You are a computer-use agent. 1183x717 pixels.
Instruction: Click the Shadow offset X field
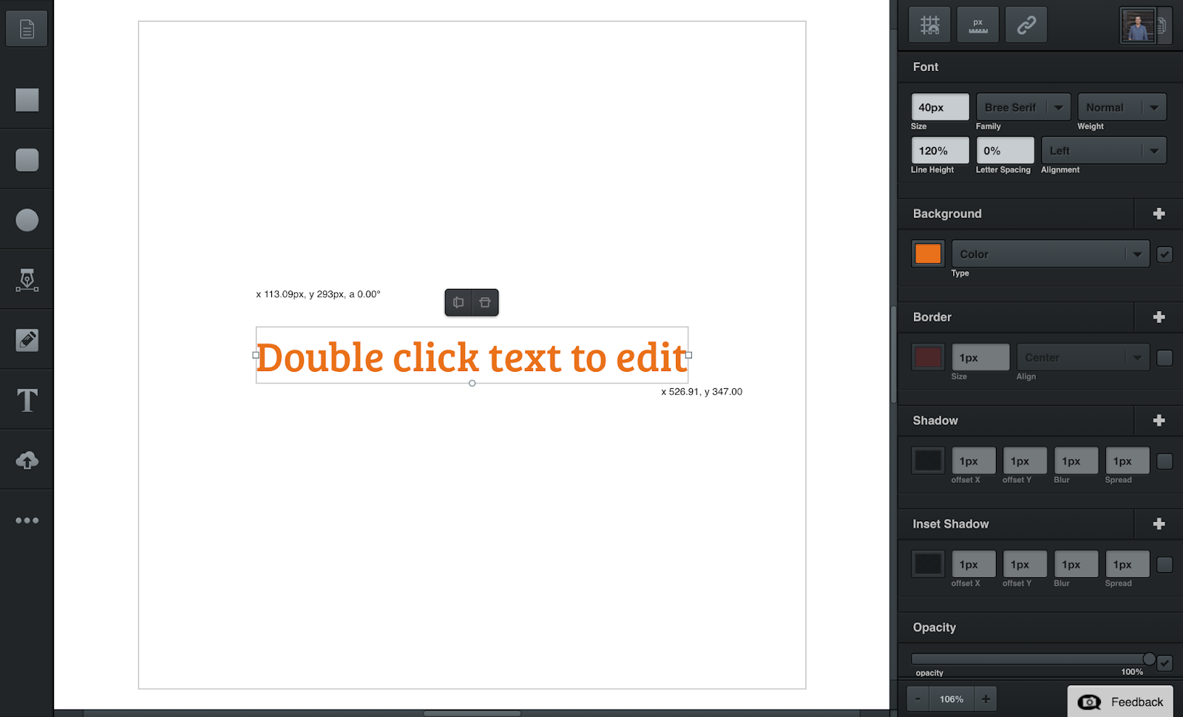pyautogui.click(x=974, y=461)
